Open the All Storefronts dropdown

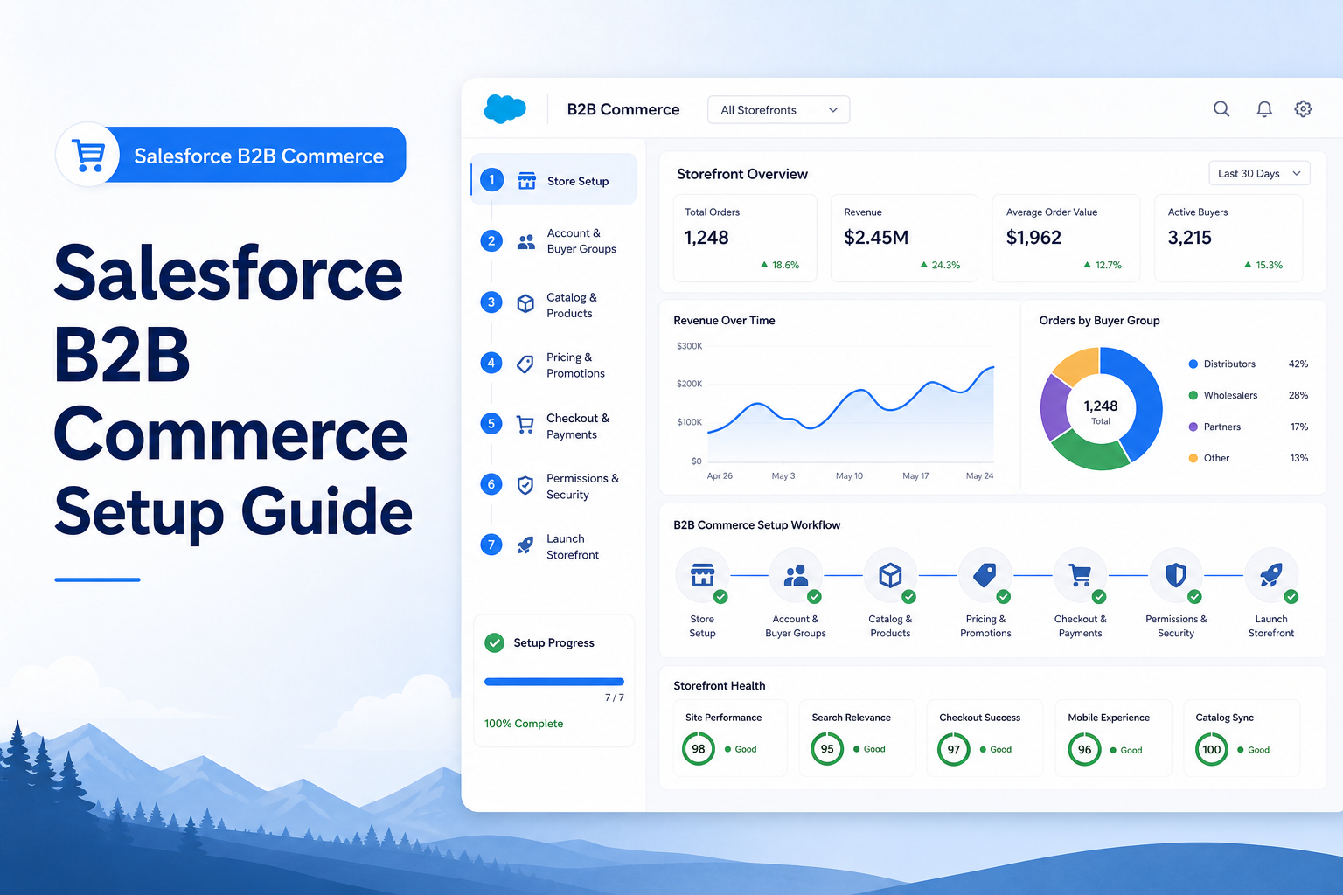coord(778,109)
